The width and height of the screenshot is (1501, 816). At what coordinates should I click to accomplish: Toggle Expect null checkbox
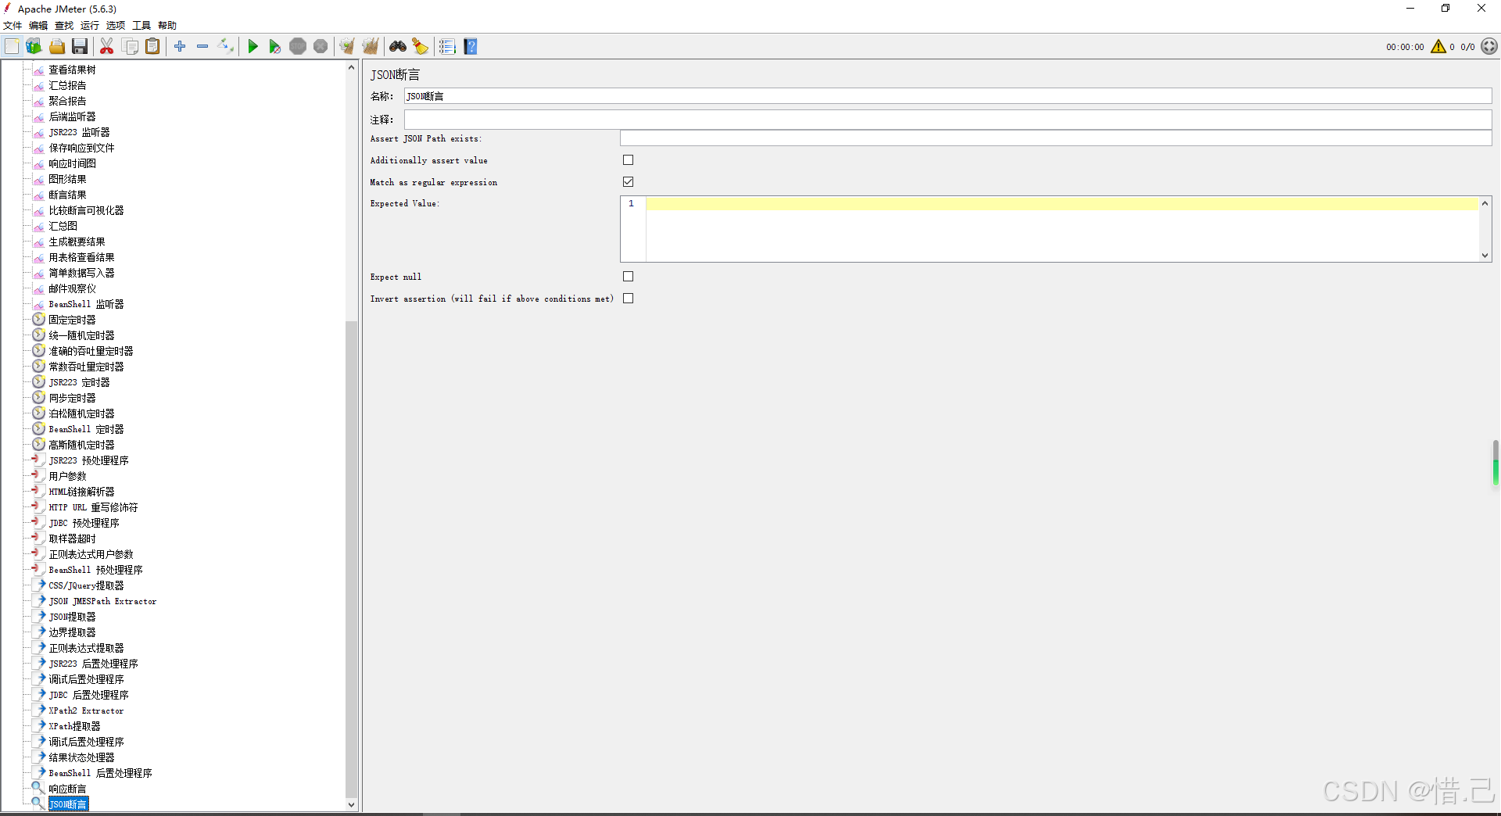click(628, 277)
